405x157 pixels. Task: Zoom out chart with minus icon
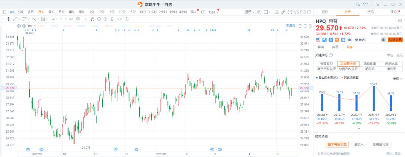point(305,26)
